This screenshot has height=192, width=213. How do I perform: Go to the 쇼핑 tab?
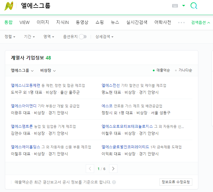[x=100, y=22]
